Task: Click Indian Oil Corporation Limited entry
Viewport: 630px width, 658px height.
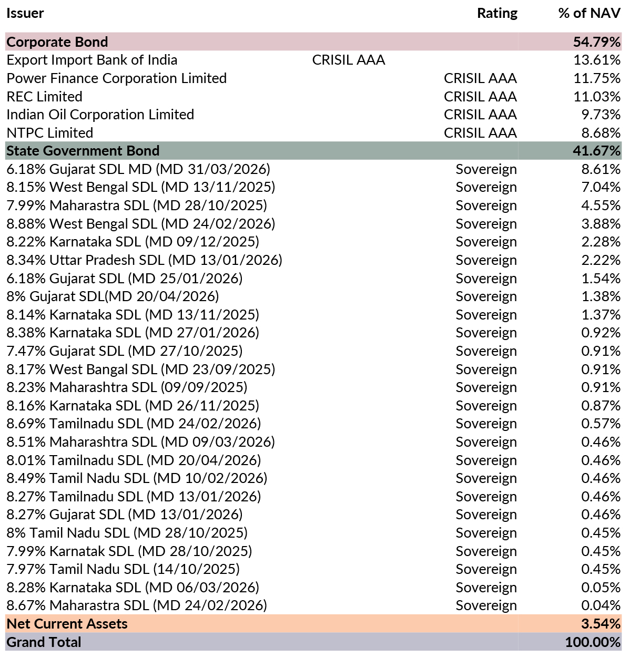Action: (x=100, y=115)
